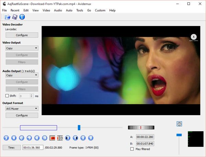206x157 pixels.
Task: Jump to previous keyframe double-arrow button
Action: tap(37, 138)
